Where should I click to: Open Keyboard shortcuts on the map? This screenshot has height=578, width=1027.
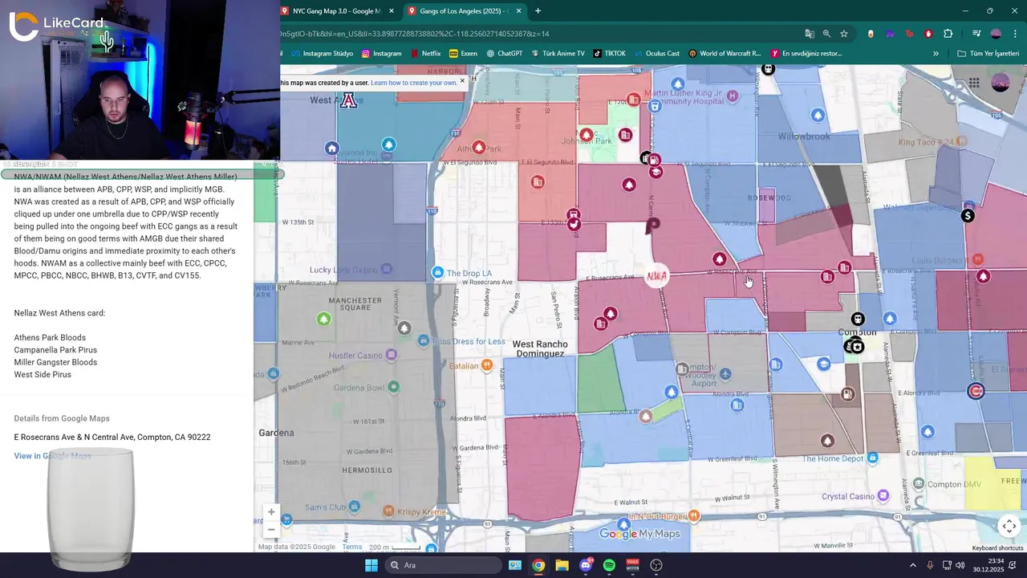tap(997, 548)
